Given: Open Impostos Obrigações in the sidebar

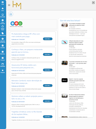Looking at the screenshot, I should click(2, 40).
